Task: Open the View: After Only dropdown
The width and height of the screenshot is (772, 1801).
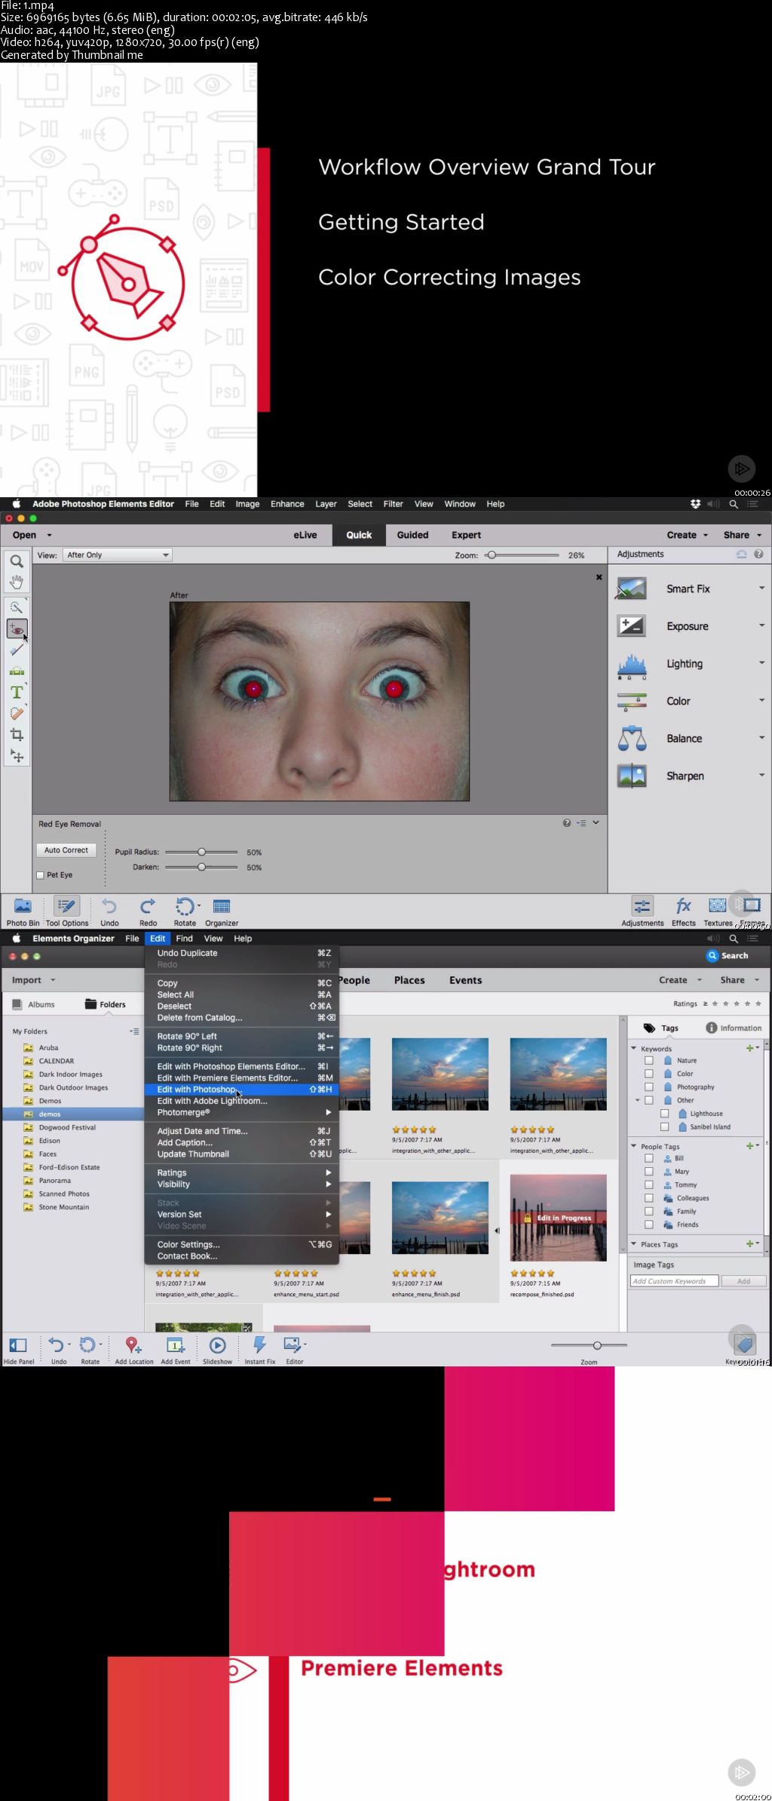Action: [x=118, y=555]
